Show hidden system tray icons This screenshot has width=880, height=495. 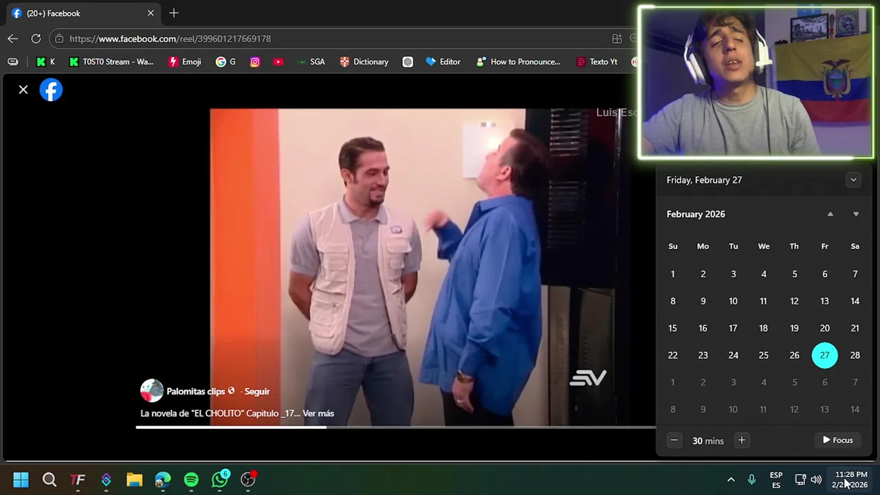coord(731,480)
